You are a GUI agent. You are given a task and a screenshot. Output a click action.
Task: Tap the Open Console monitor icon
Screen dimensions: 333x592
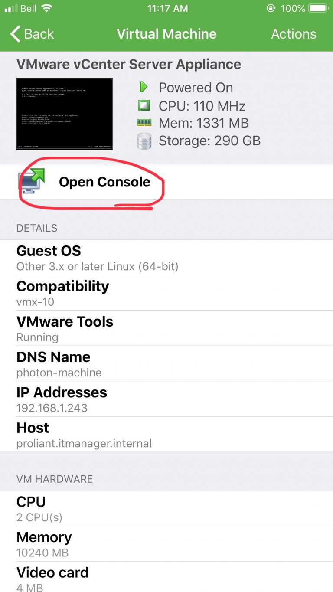[x=29, y=182]
